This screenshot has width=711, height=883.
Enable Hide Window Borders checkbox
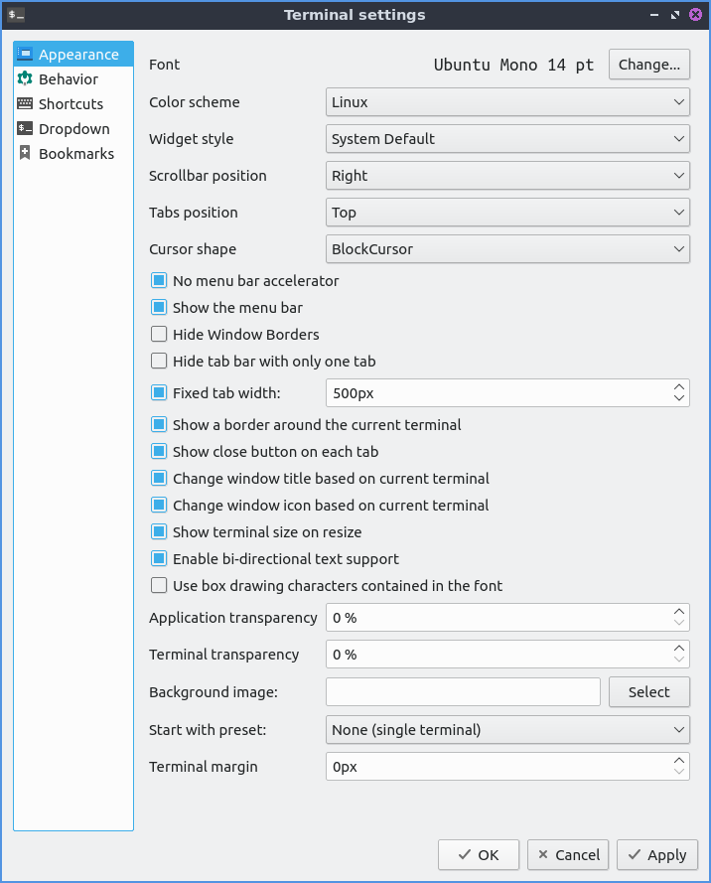pos(159,335)
